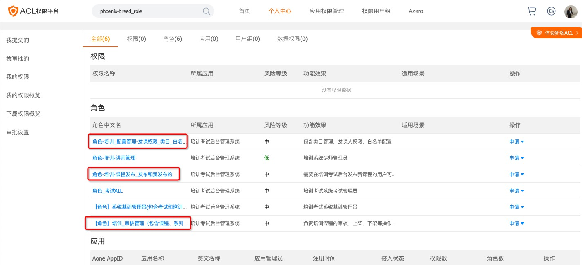
Task: Expand 申请 dropdown for 角色_考试ALL
Action: tap(517, 191)
